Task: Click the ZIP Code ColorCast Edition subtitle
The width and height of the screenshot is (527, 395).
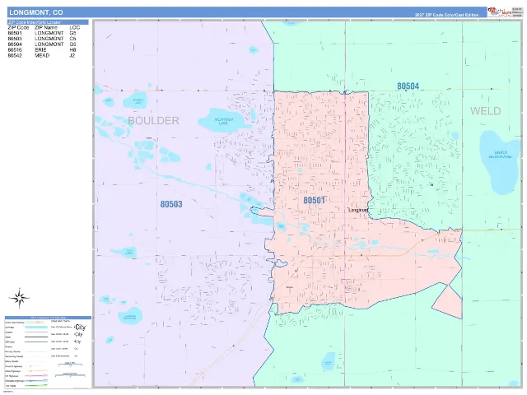Action: pos(446,15)
